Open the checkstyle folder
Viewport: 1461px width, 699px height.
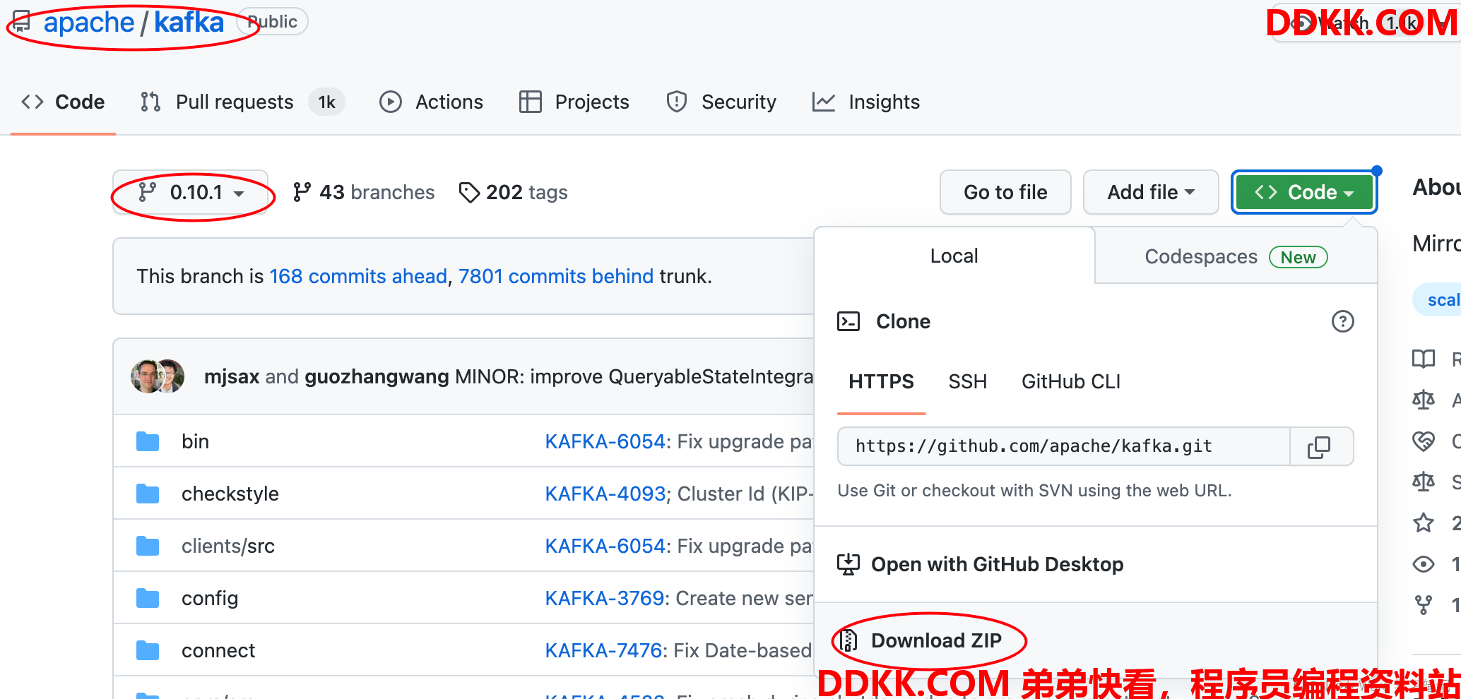(x=230, y=494)
